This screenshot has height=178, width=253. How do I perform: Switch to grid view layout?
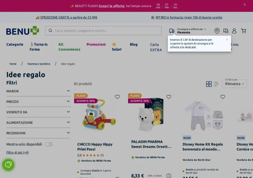(x=209, y=84)
